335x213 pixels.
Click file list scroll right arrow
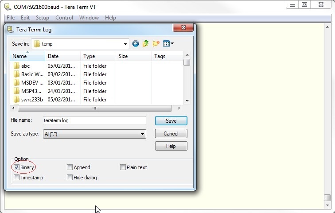pyautogui.click(x=179, y=108)
